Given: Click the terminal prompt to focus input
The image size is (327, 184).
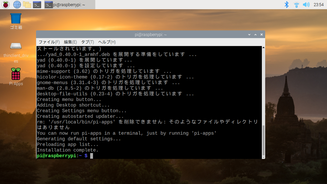Looking at the screenshot, I should click(x=91, y=156).
